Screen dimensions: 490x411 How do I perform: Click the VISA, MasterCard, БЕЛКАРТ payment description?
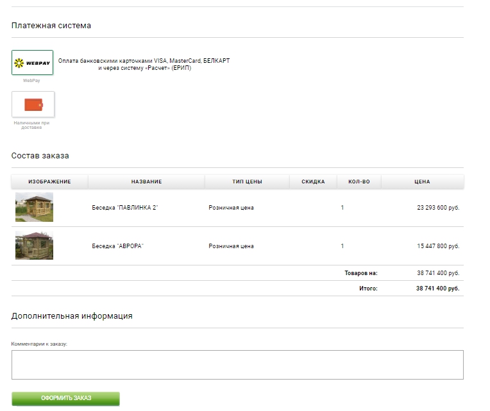tap(144, 64)
